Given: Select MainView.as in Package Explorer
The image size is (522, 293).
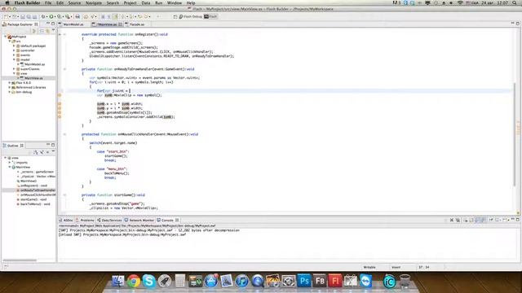Looking at the screenshot, I should [33, 78].
